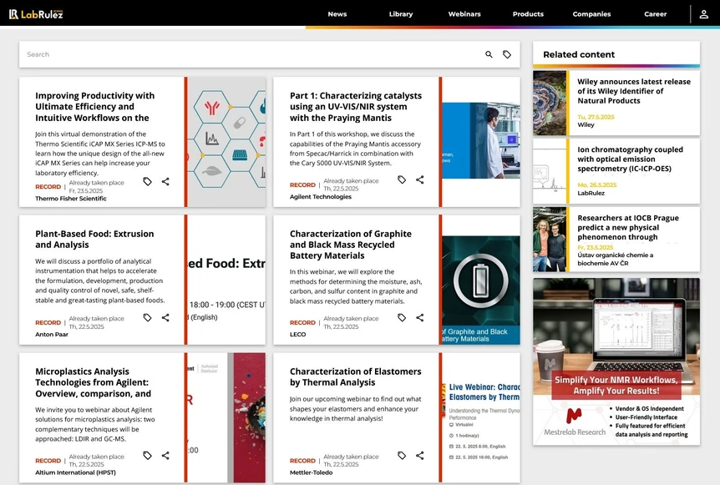Screen dimensions: 720x485
Task: Share the Characterization of Elastomers card
Action: click(419, 455)
